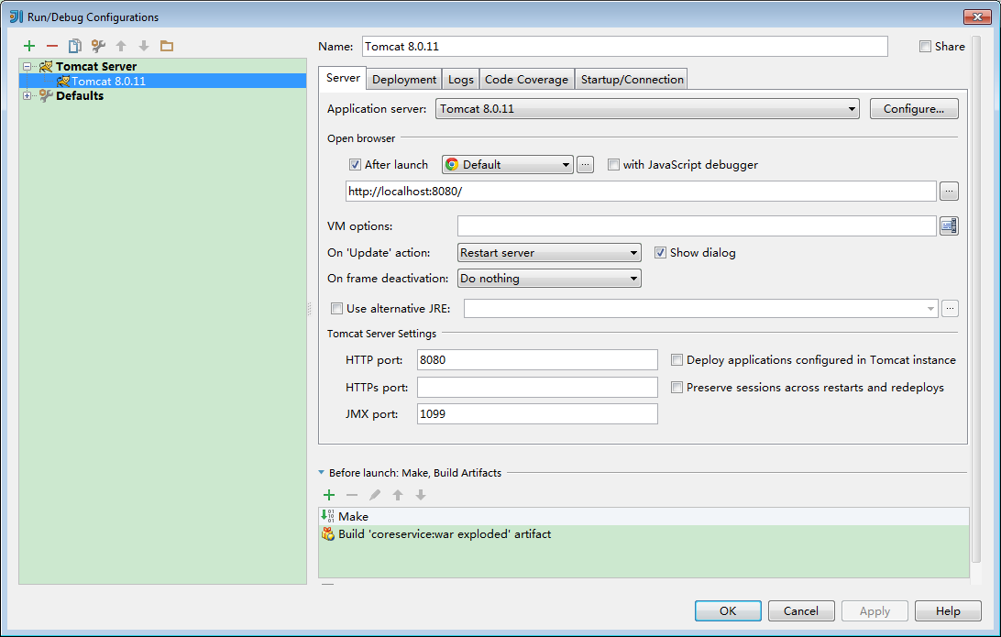
Task: Create new folder for configurations
Action: pyautogui.click(x=167, y=46)
